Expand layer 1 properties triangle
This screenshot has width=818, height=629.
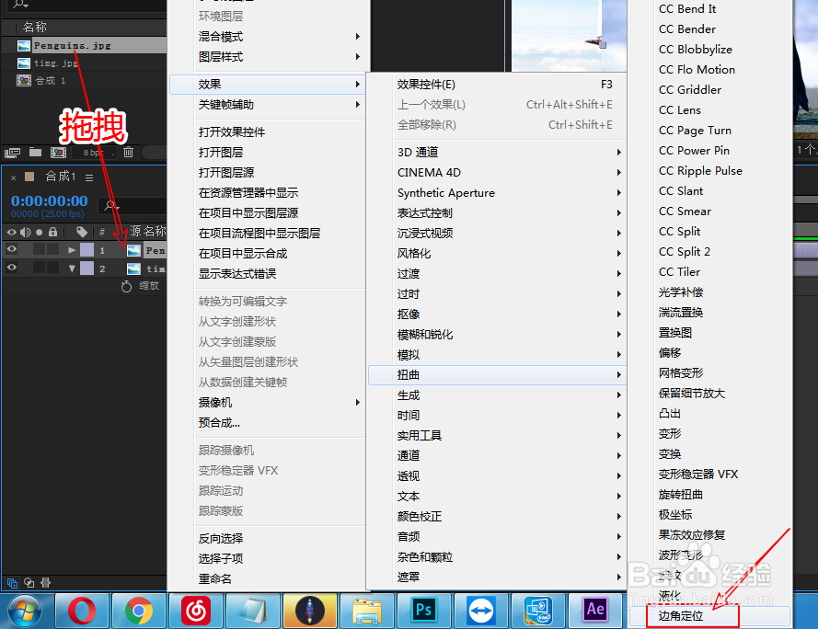[x=72, y=250]
